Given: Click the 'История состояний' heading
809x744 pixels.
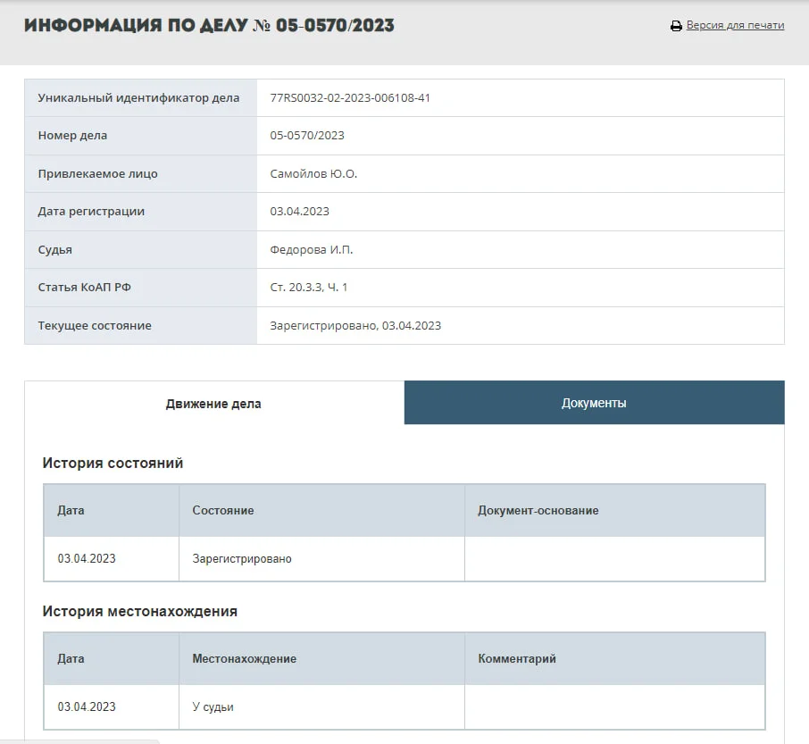Looking at the screenshot, I should [113, 463].
